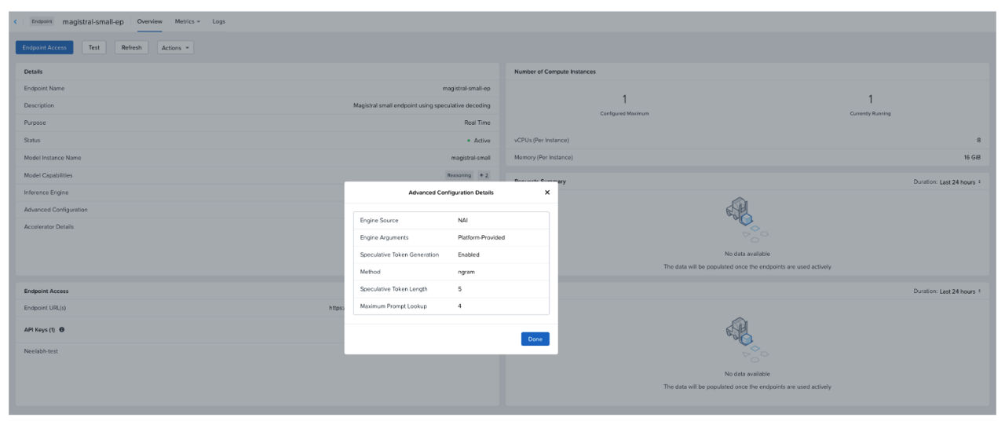Screen dimensions: 1005x425
Task: Open the Overview tab
Action: [149, 21]
